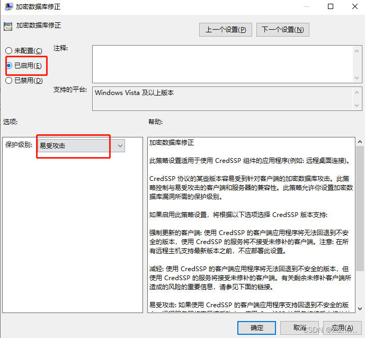The width and height of the screenshot is (365, 338).
Task: Click the help paragraph starting 如果启用此策略设置
Action: coord(238,215)
